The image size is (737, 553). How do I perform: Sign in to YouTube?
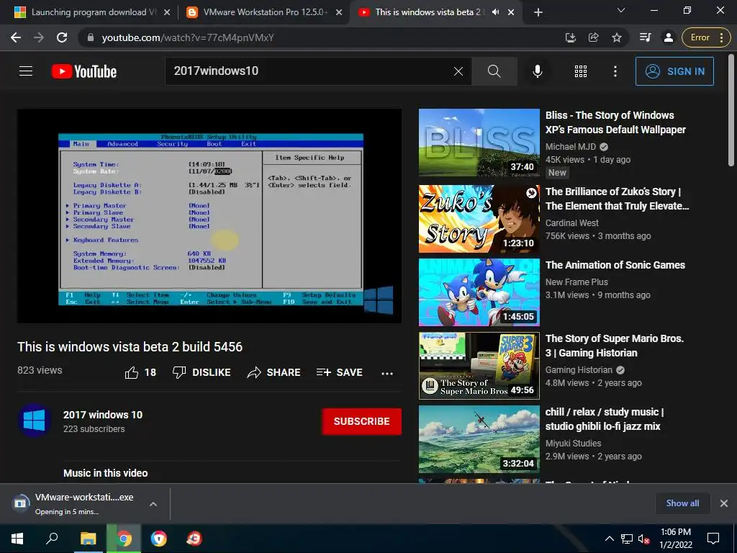pyautogui.click(x=674, y=71)
